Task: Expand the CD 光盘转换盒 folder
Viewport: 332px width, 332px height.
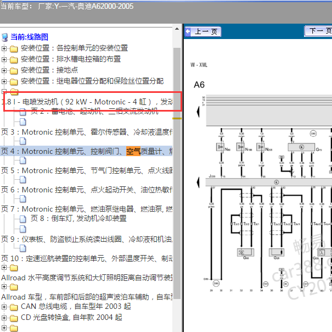Action: (4, 318)
